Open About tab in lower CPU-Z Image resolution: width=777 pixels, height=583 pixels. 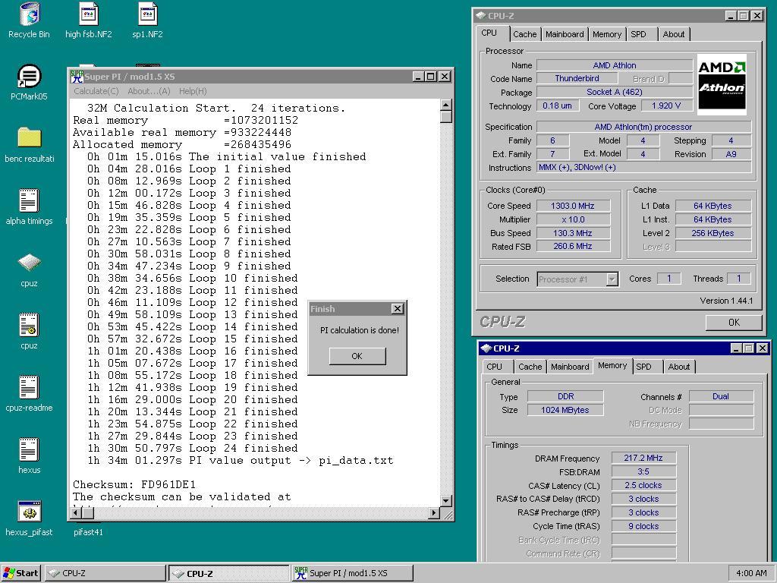679,367
